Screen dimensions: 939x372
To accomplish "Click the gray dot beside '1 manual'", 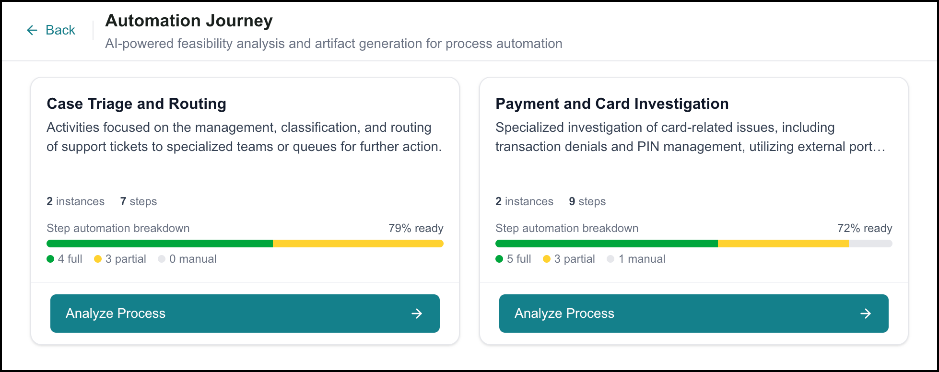I will coord(610,259).
